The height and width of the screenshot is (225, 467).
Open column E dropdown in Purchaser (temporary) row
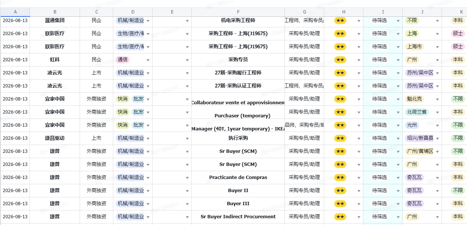(187, 112)
